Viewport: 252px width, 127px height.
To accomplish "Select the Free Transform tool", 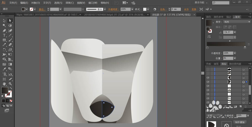I will [x=10, y=55].
